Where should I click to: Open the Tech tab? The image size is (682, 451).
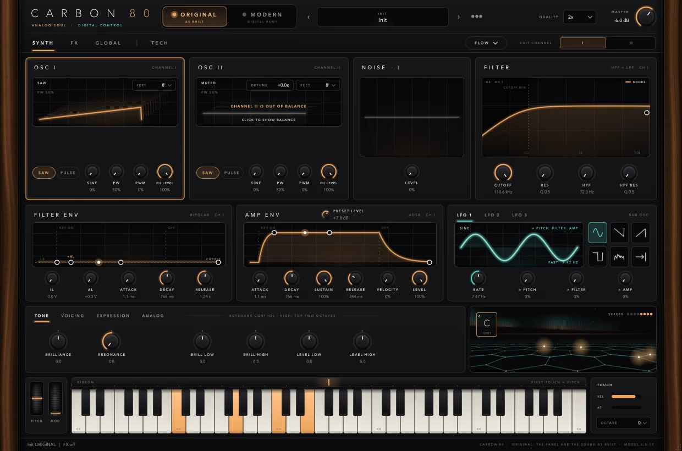pyautogui.click(x=159, y=43)
